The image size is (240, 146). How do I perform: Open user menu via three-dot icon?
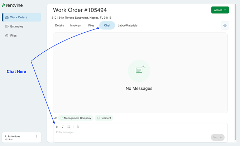point(36,137)
